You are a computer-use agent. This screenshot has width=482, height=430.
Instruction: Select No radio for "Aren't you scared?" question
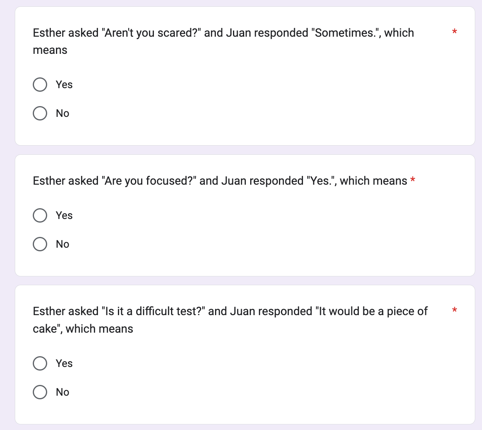point(40,113)
